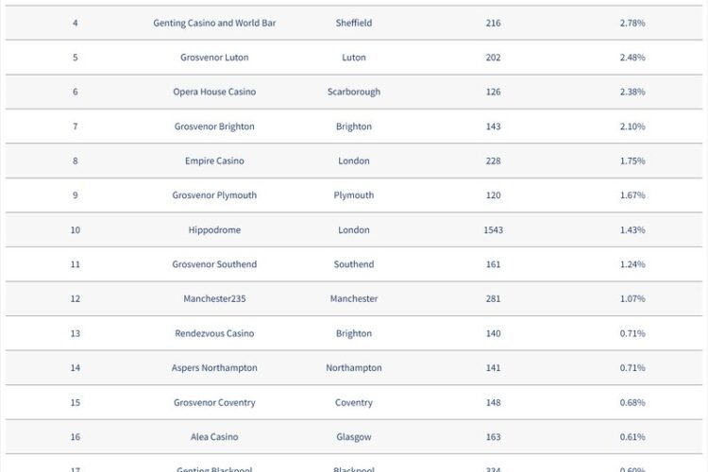Select the 2.78% value for Sheffield
Screen dimensions: 708x472
click(x=632, y=23)
